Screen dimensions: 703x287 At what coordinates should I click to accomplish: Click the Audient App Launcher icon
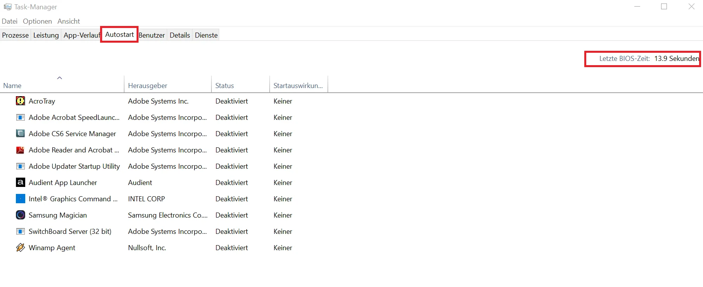[x=21, y=182]
